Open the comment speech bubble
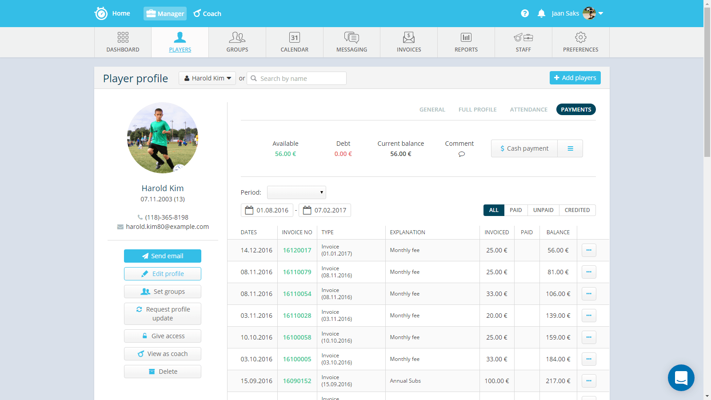The width and height of the screenshot is (711, 400). (461, 154)
